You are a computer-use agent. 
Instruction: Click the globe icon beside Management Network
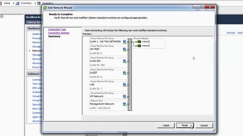[125, 104]
